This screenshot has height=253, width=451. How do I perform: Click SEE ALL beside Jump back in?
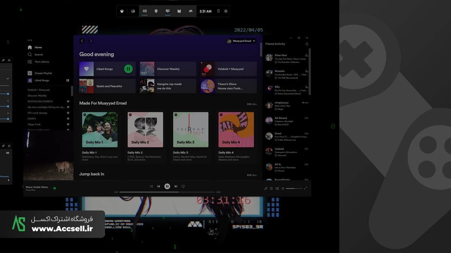[x=252, y=175]
